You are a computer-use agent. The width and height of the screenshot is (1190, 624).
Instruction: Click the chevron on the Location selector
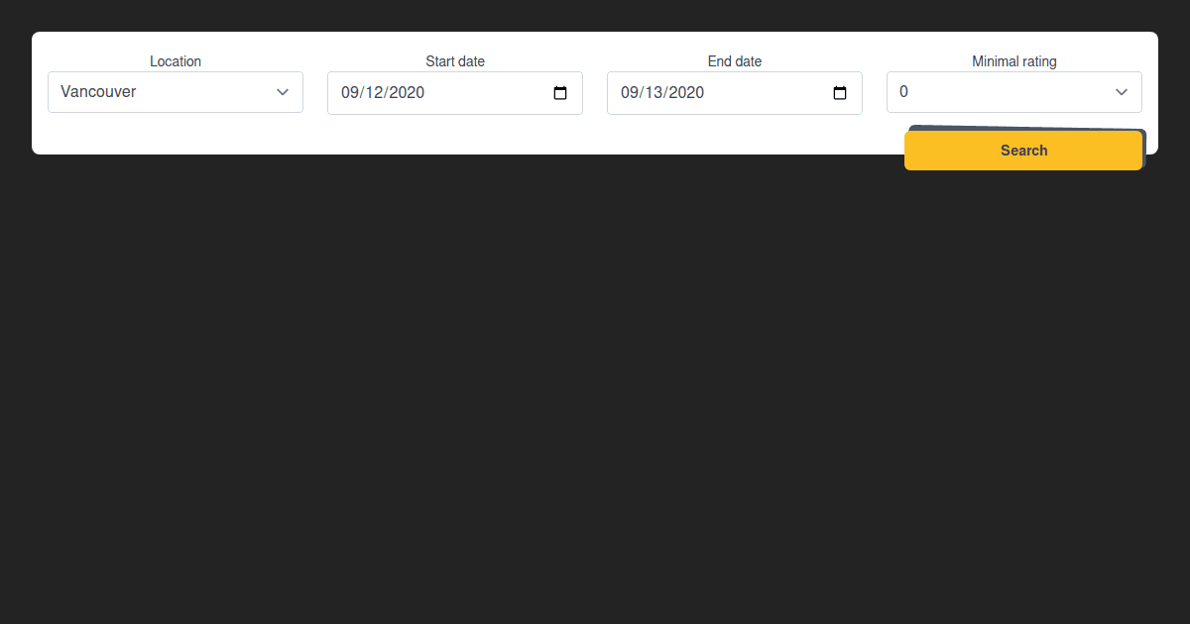pyautogui.click(x=283, y=92)
